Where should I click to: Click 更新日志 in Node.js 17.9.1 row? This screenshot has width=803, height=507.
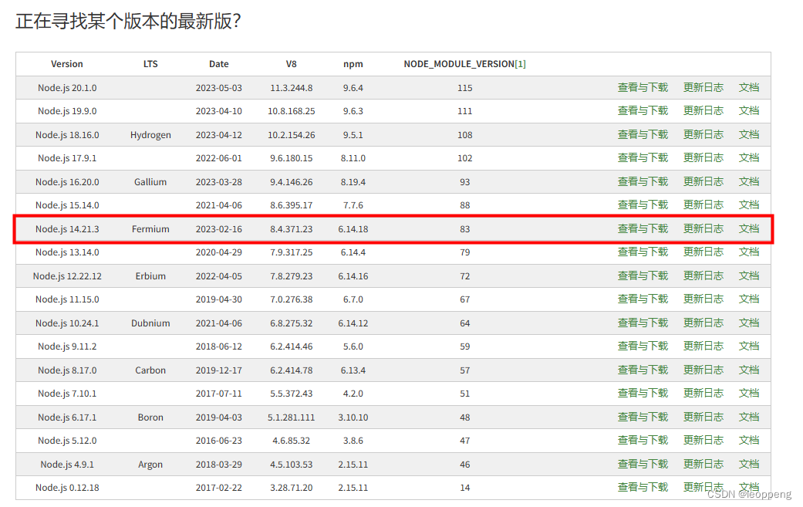703,157
